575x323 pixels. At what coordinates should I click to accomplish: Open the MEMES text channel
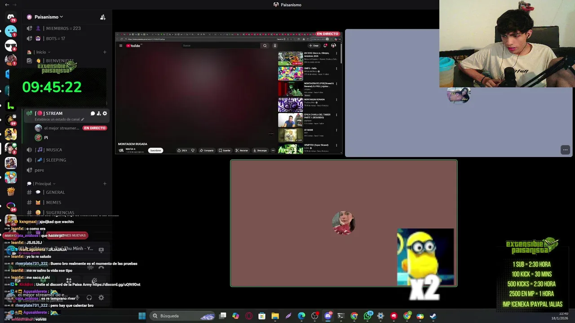(x=66, y=202)
